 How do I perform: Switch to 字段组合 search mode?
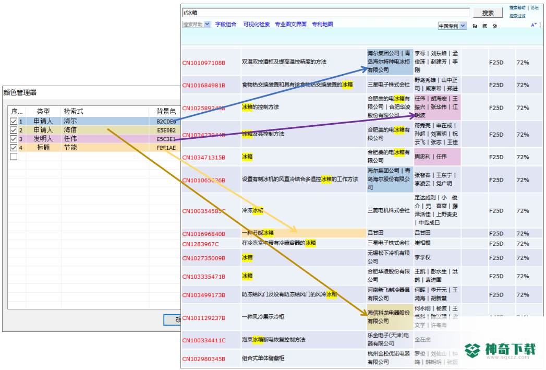point(226,24)
